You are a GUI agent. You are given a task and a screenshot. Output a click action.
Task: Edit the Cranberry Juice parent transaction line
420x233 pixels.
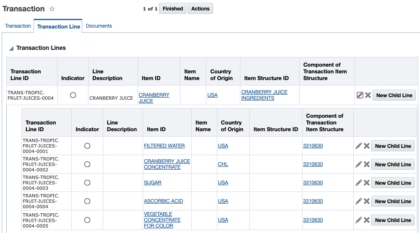360,95
